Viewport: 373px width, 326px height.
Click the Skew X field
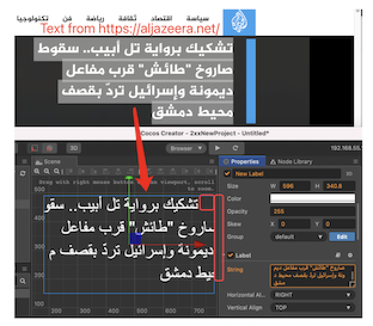pyautogui.click(x=295, y=224)
